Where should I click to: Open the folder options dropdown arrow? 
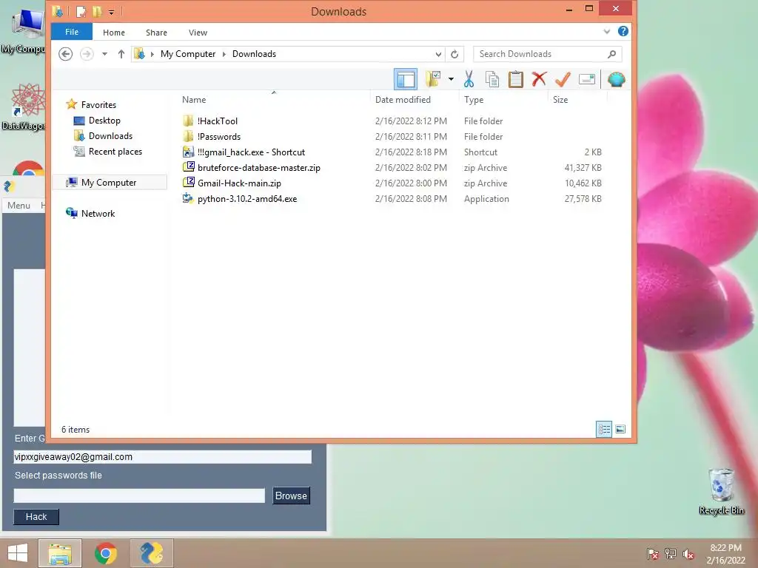point(451,79)
